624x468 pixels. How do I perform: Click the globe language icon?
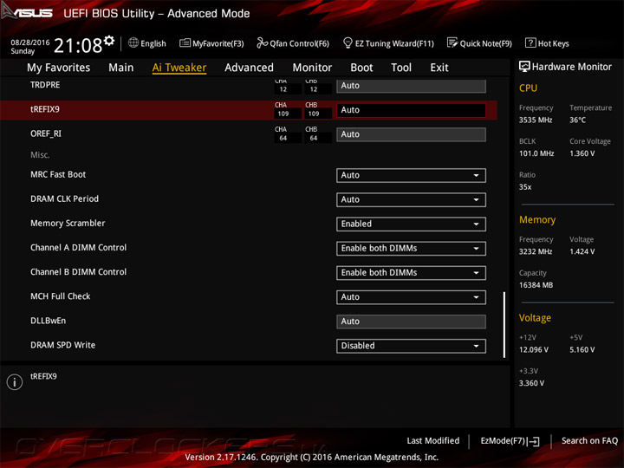[133, 42]
